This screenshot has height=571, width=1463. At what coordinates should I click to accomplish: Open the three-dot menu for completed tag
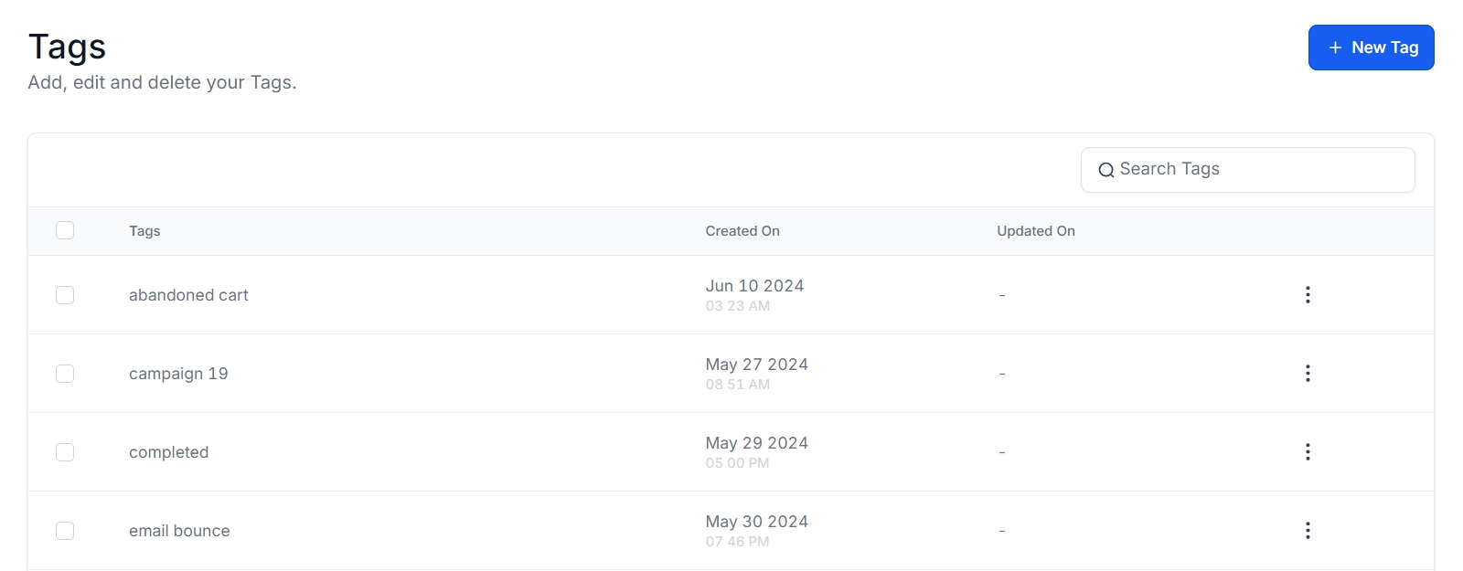coord(1308,452)
